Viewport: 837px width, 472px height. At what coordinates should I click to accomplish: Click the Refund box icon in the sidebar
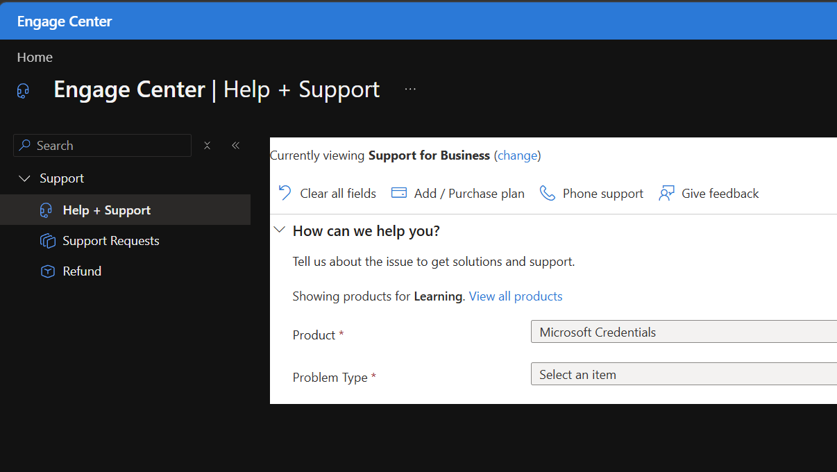47,271
